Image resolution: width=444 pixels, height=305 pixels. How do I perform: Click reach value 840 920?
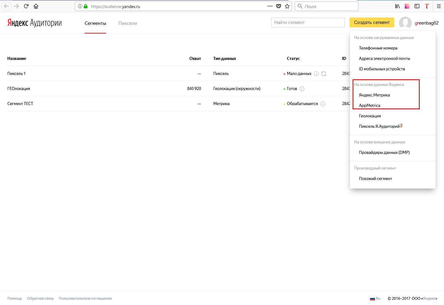click(x=194, y=89)
